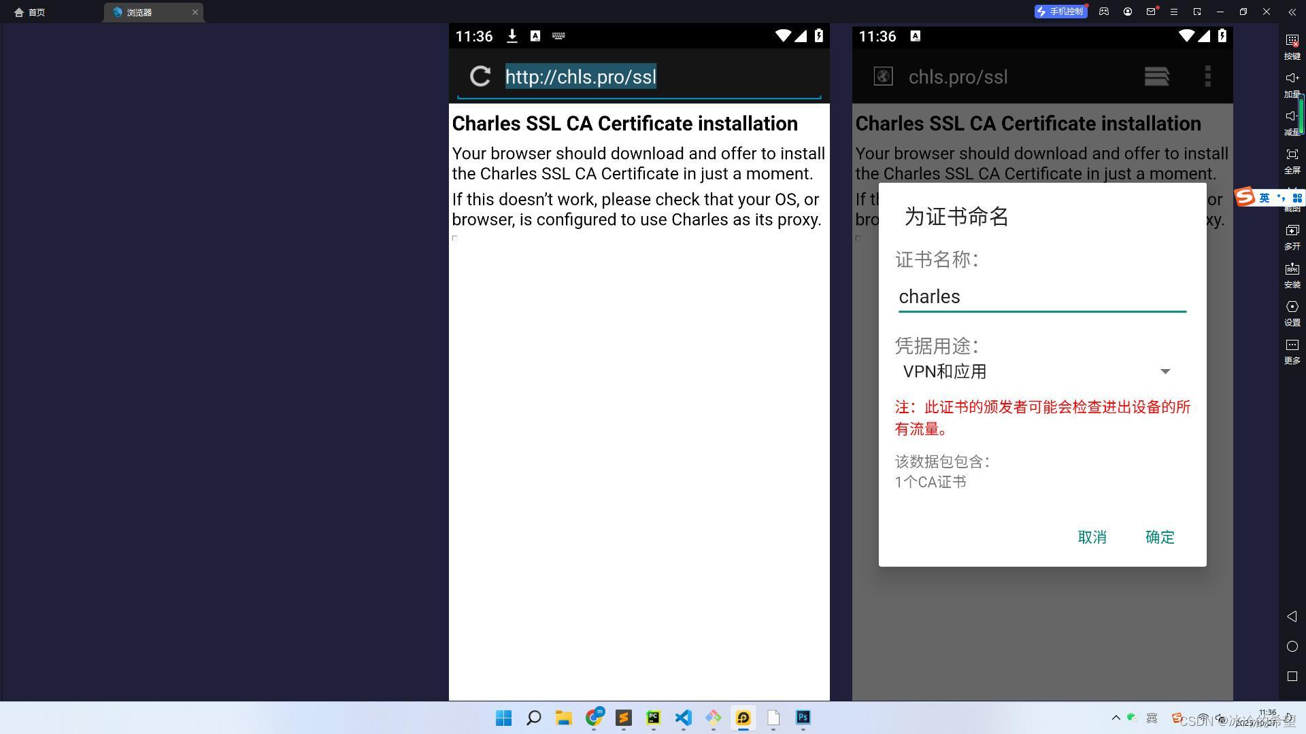
Task: Click the globe site icon beside chls.pro/ssl
Action: [883, 76]
